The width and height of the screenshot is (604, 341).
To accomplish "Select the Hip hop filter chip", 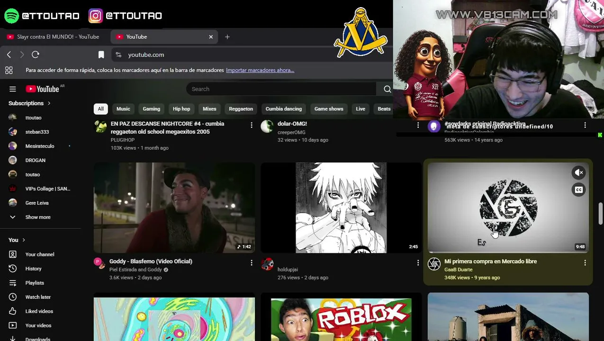I will [x=181, y=109].
